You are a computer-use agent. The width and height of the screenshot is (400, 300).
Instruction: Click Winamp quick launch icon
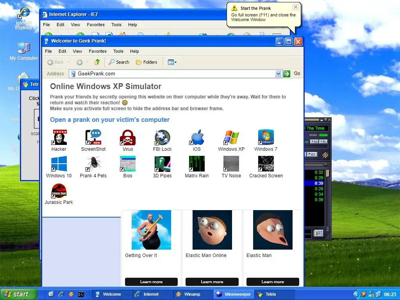coord(71,295)
